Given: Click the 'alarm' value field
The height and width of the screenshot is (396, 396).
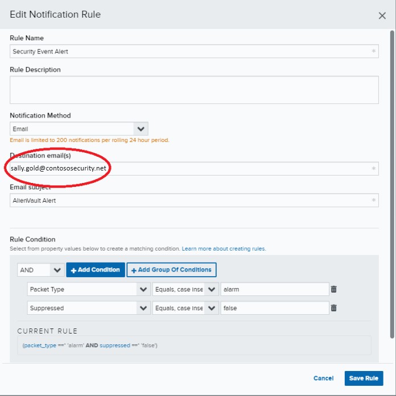Looking at the screenshot, I should pos(275,289).
